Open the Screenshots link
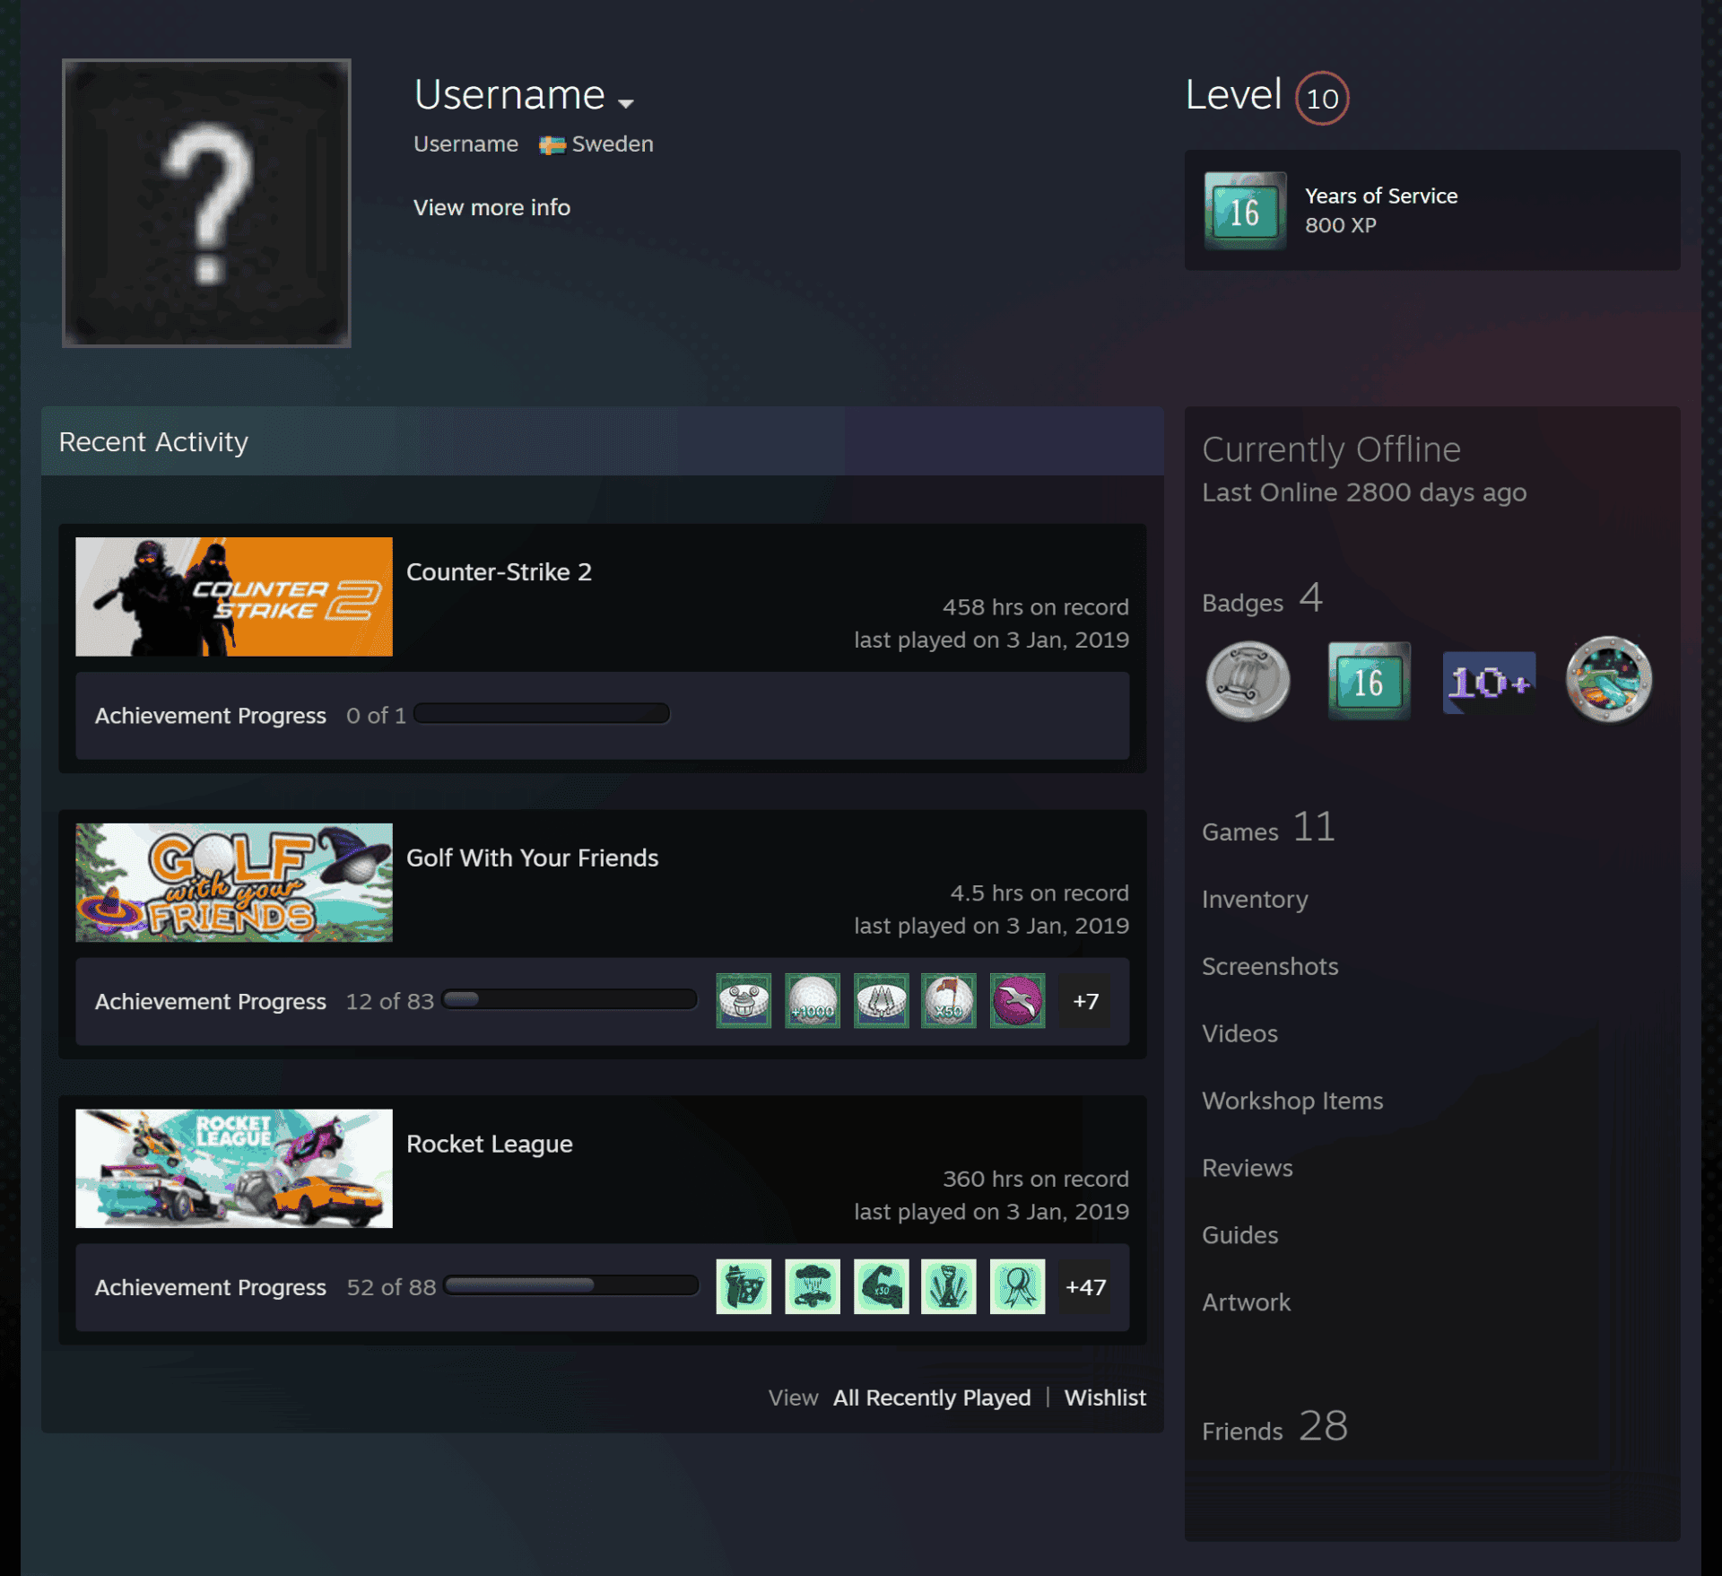1722x1576 pixels. [x=1270, y=966]
